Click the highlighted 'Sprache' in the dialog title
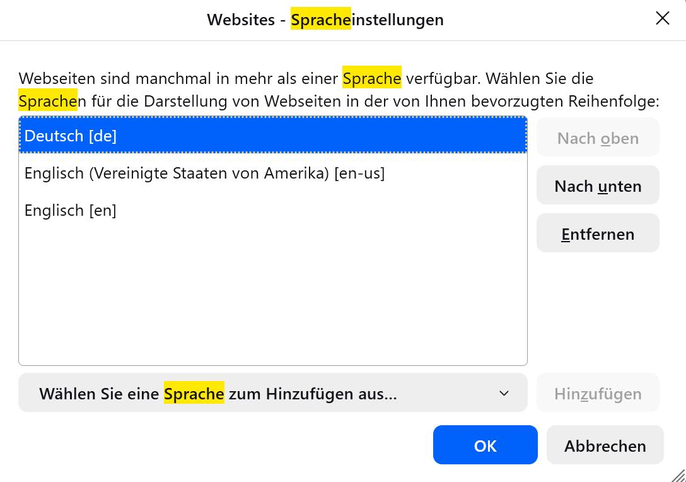The image size is (686, 482). click(320, 20)
